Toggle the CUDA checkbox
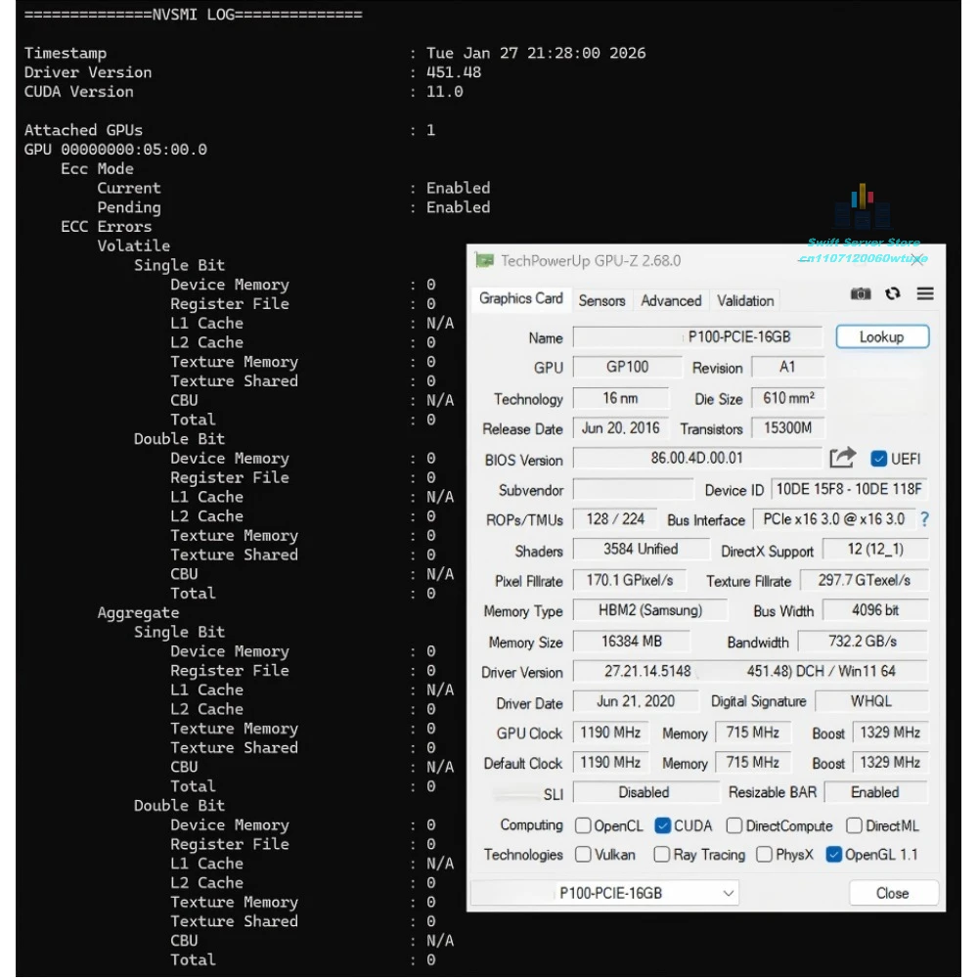This screenshot has width=978, height=978. click(662, 825)
